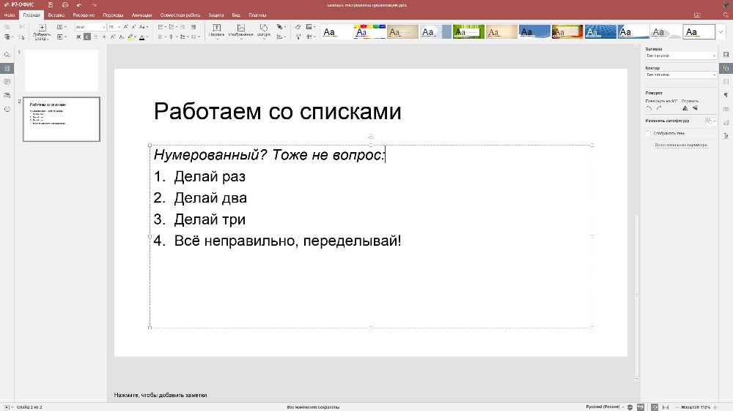This screenshot has height=411, width=733.
Task: Open the Заливка fill dropdown
Action: (680, 56)
